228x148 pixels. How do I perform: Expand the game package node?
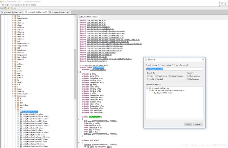click(x=13, y=66)
